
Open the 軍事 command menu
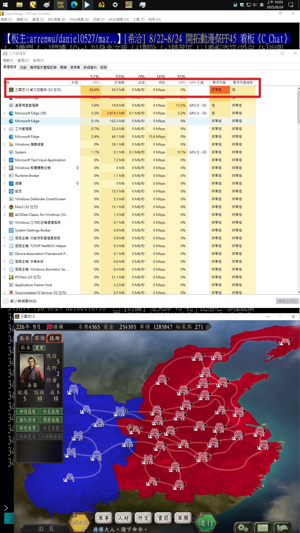point(104,518)
